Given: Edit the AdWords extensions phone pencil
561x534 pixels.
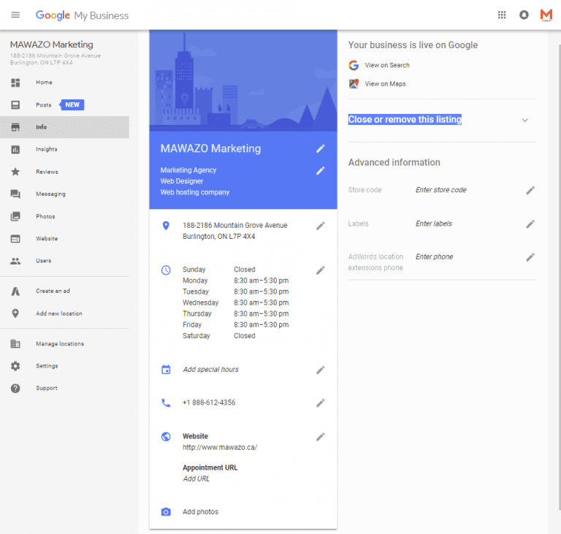Looking at the screenshot, I should [530, 257].
